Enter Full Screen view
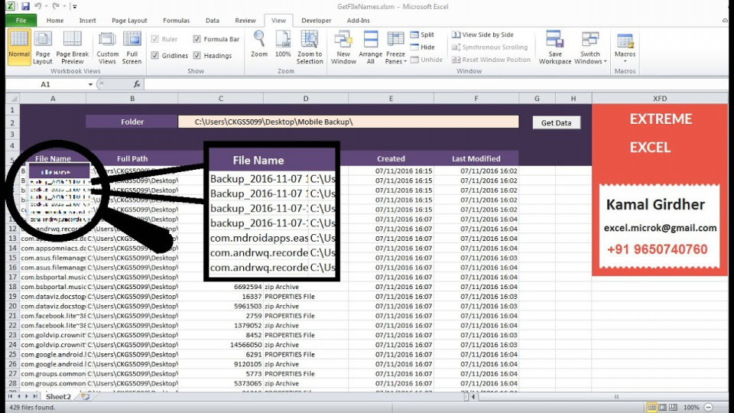The height and width of the screenshot is (413, 734). (132, 47)
